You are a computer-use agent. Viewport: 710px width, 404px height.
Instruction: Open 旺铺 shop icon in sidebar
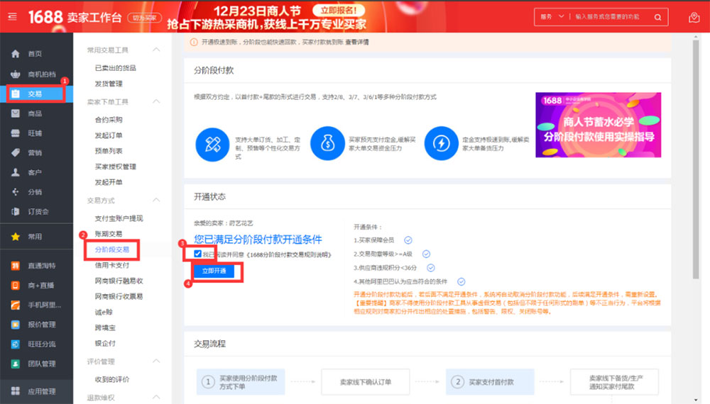pyautogui.click(x=16, y=133)
